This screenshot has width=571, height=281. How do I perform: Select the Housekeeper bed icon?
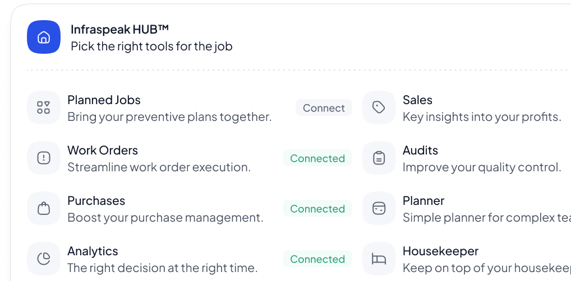pos(379,259)
